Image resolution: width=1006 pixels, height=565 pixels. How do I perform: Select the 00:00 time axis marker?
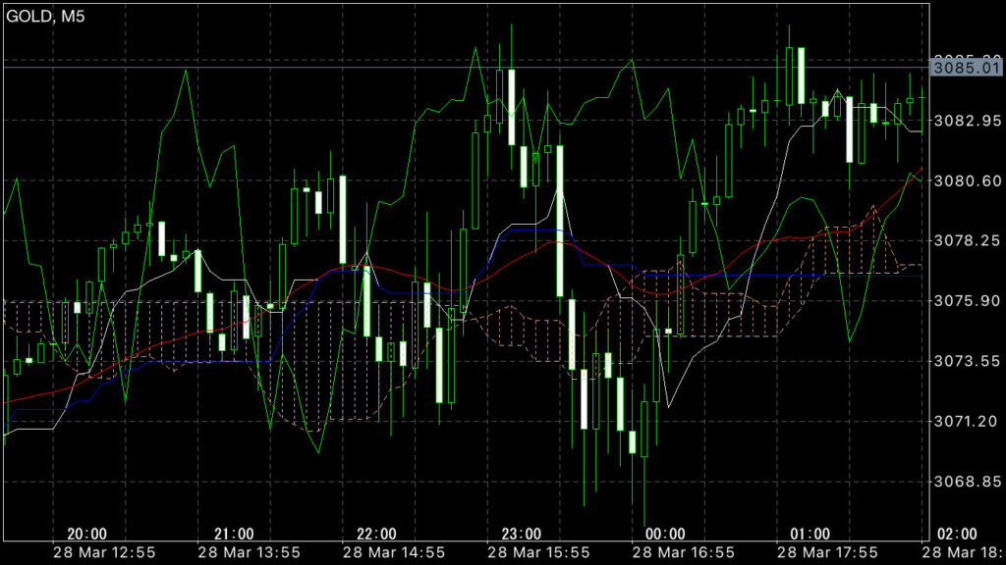665,534
